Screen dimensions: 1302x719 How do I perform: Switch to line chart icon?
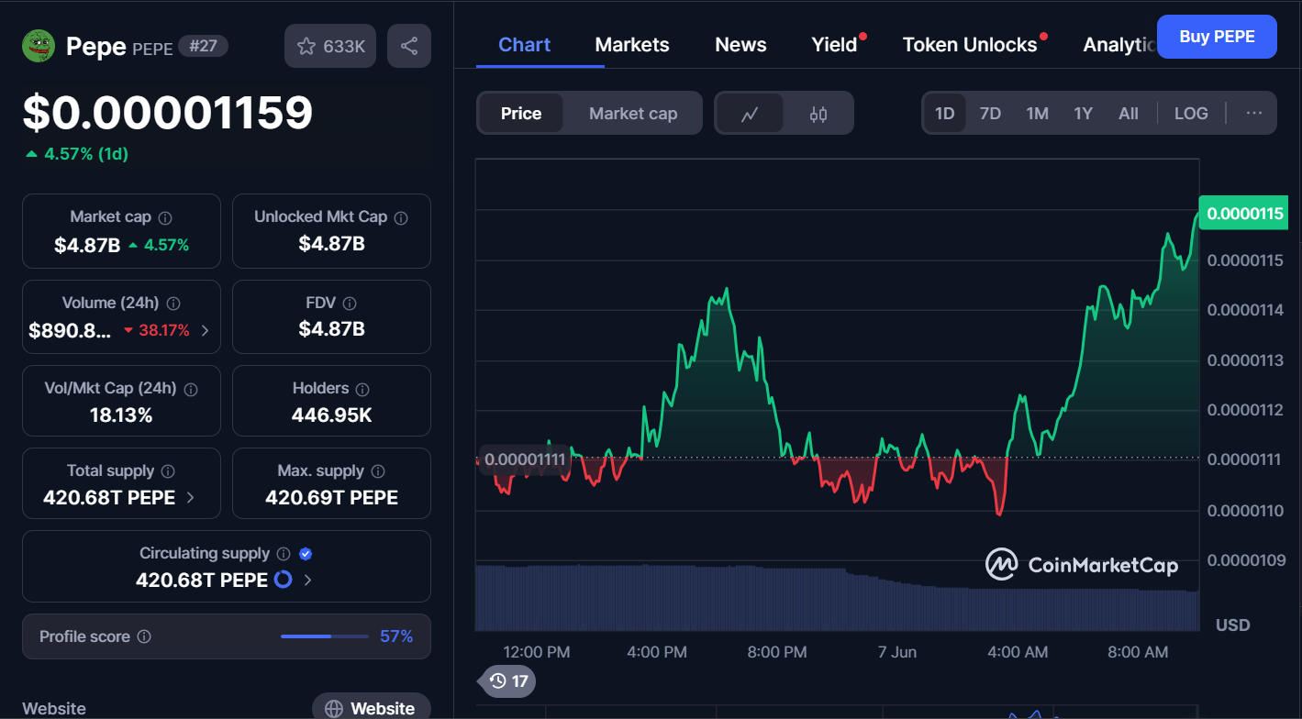(x=750, y=114)
